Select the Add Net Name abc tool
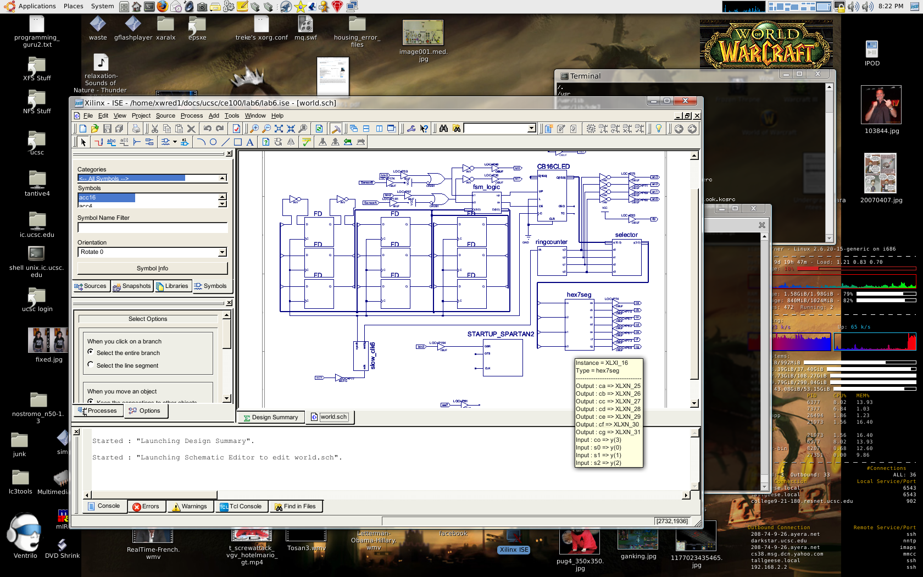The width and height of the screenshot is (923, 577). point(112,142)
